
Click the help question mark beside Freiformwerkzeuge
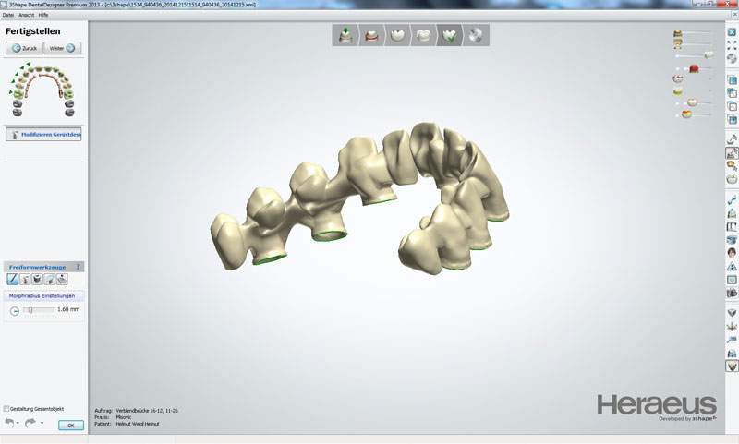78,266
